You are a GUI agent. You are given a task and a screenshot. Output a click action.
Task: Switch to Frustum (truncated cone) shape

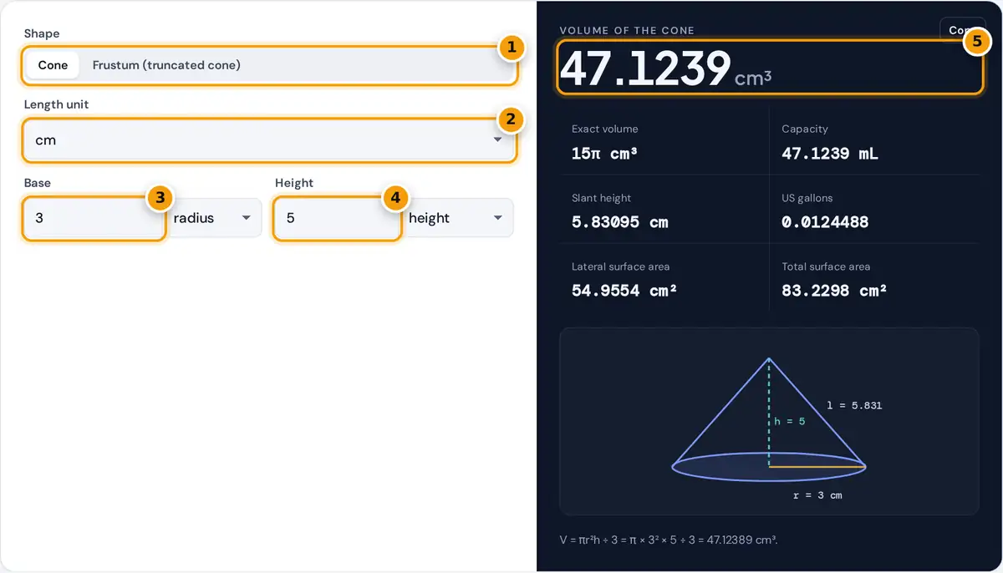[166, 65]
